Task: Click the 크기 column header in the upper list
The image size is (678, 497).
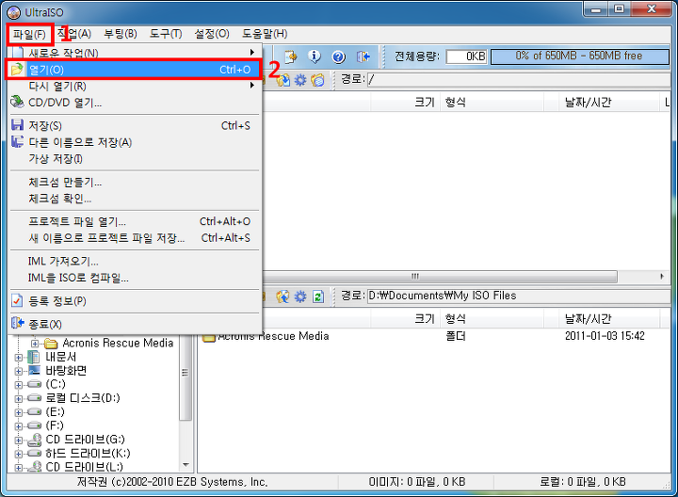Action: coord(405,103)
